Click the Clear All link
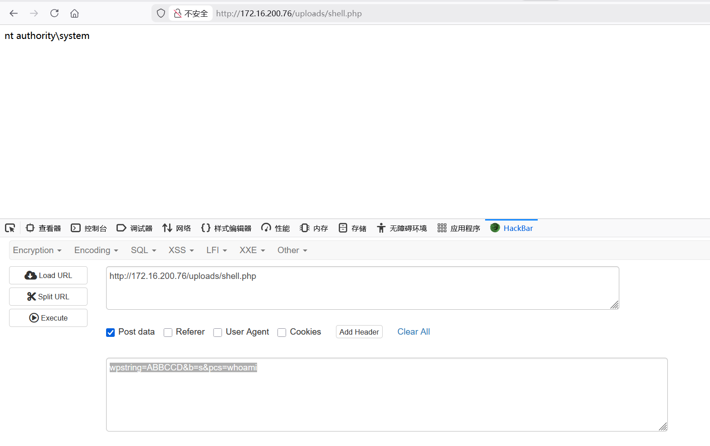The image size is (710, 446). (413, 332)
